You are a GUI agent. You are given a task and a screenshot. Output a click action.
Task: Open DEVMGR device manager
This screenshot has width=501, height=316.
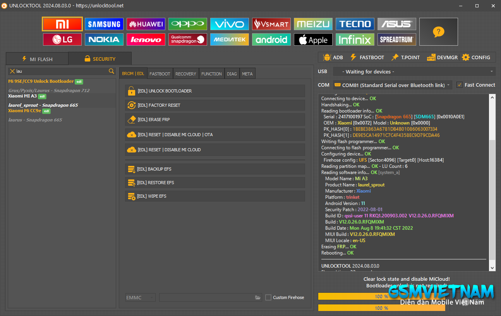tap(442, 57)
